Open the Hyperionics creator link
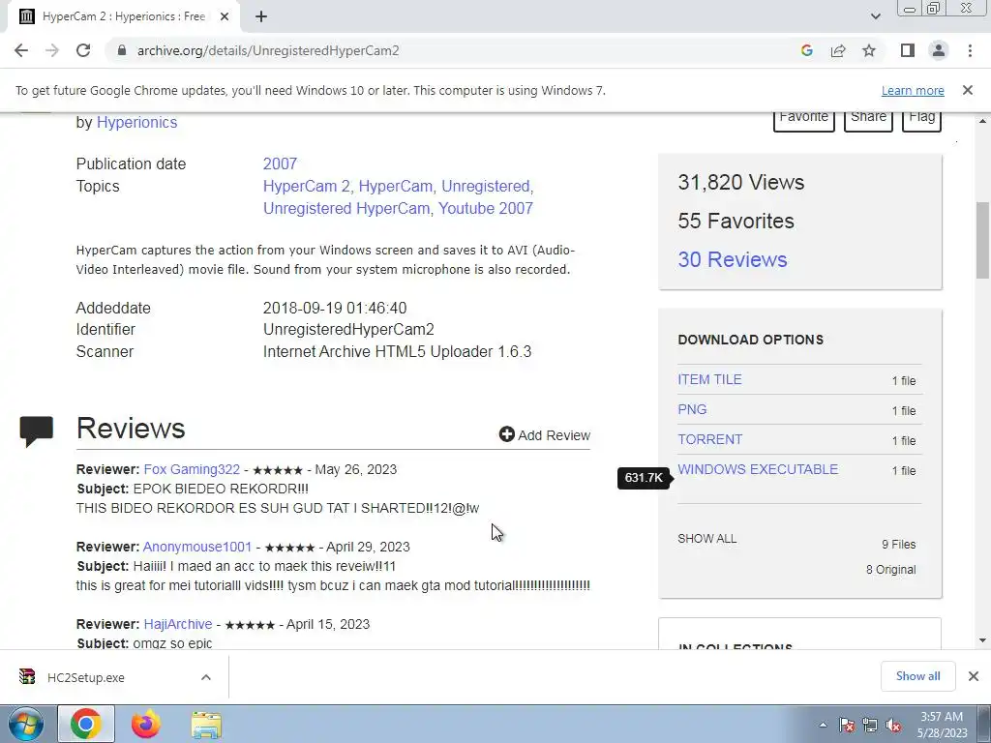The image size is (991, 743). (x=136, y=123)
